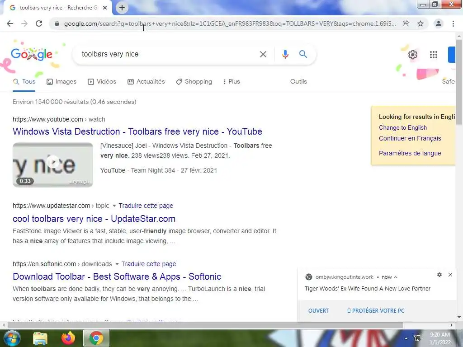Open notification settings gear icon
This screenshot has height=347, width=463.
click(x=439, y=275)
